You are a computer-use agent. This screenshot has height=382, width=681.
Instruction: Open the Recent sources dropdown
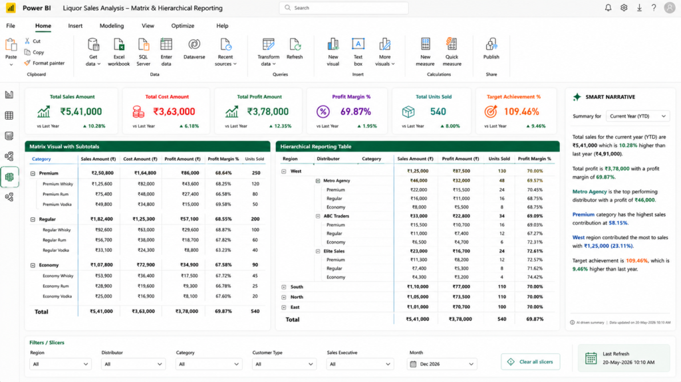click(225, 52)
